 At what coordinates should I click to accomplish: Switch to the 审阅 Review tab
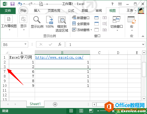click(99, 10)
